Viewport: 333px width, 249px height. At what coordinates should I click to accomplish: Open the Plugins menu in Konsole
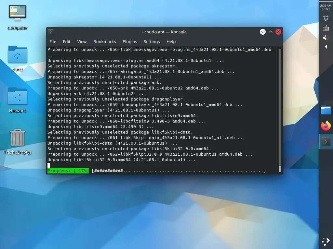130,42
